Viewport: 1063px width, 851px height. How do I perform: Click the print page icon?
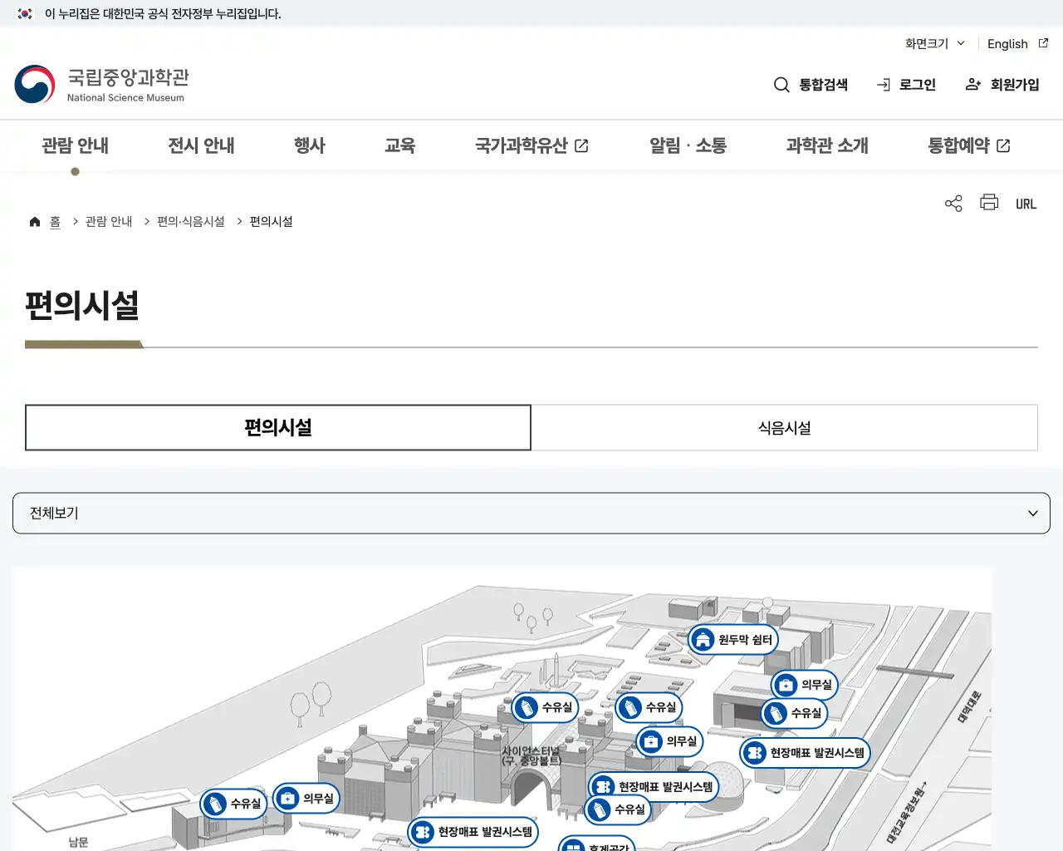(988, 203)
